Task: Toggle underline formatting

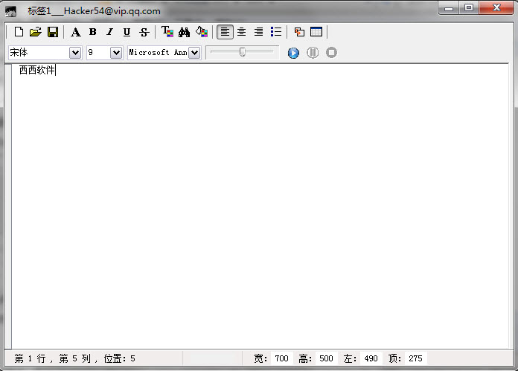Action: click(x=127, y=32)
